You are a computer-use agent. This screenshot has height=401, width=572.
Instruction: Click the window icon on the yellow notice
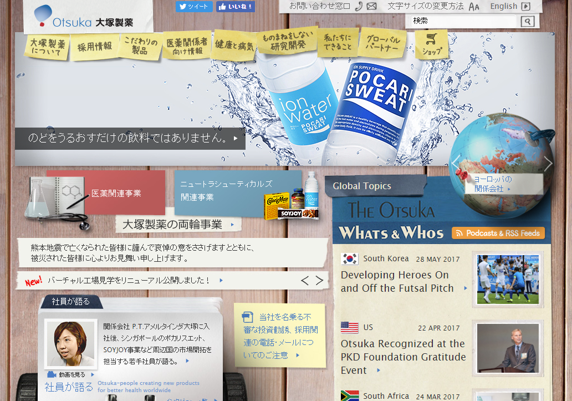click(247, 317)
